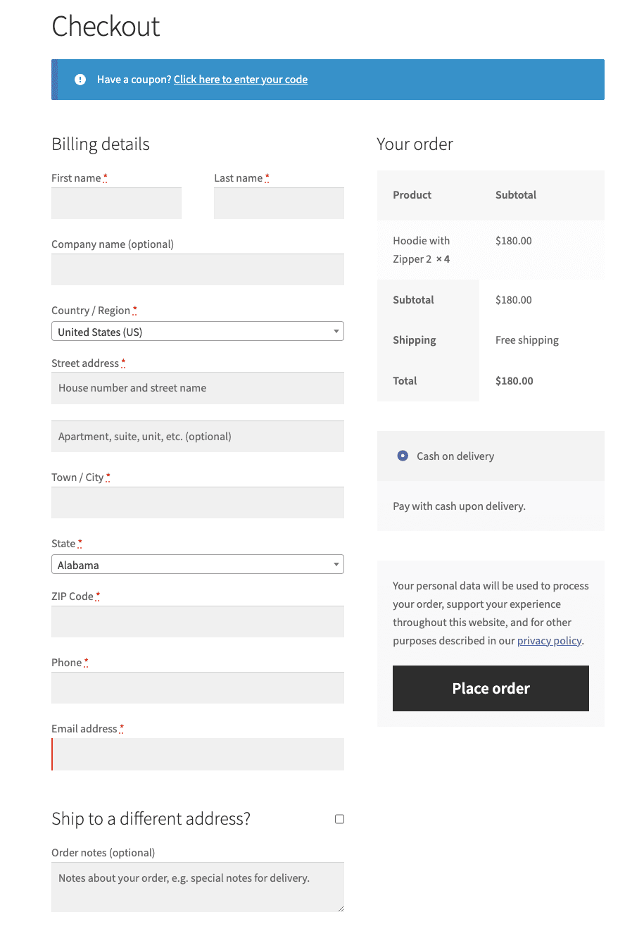Open the coupon code entry link
625x943 pixels.
[240, 79]
